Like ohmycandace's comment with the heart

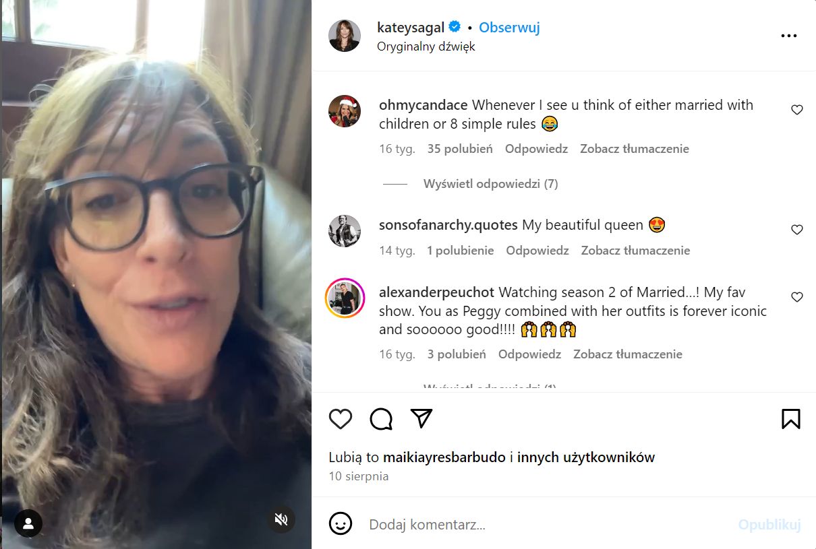coord(796,109)
